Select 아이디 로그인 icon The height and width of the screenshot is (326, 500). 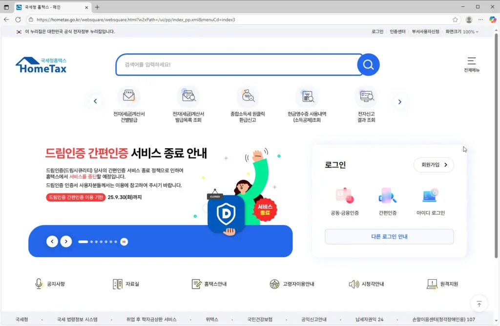point(430,196)
